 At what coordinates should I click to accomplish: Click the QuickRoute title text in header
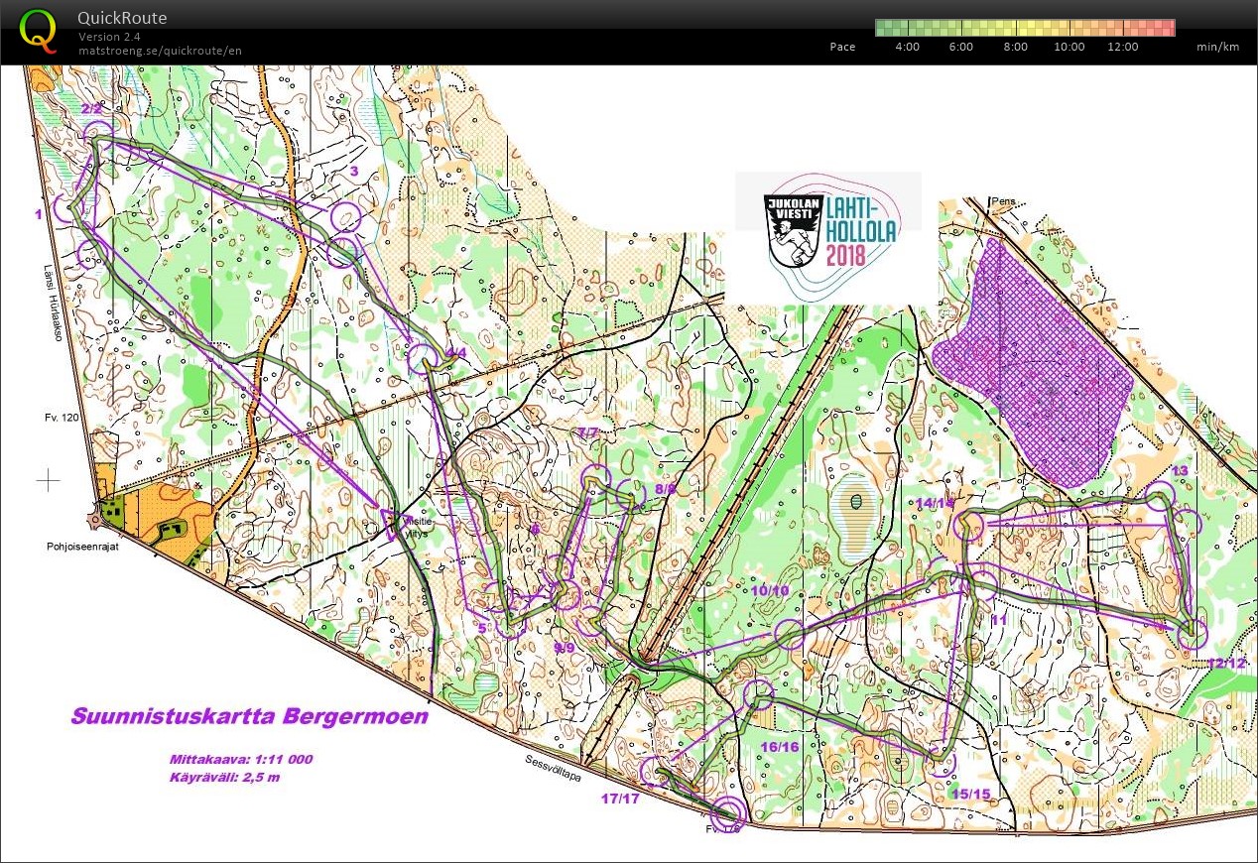122,18
